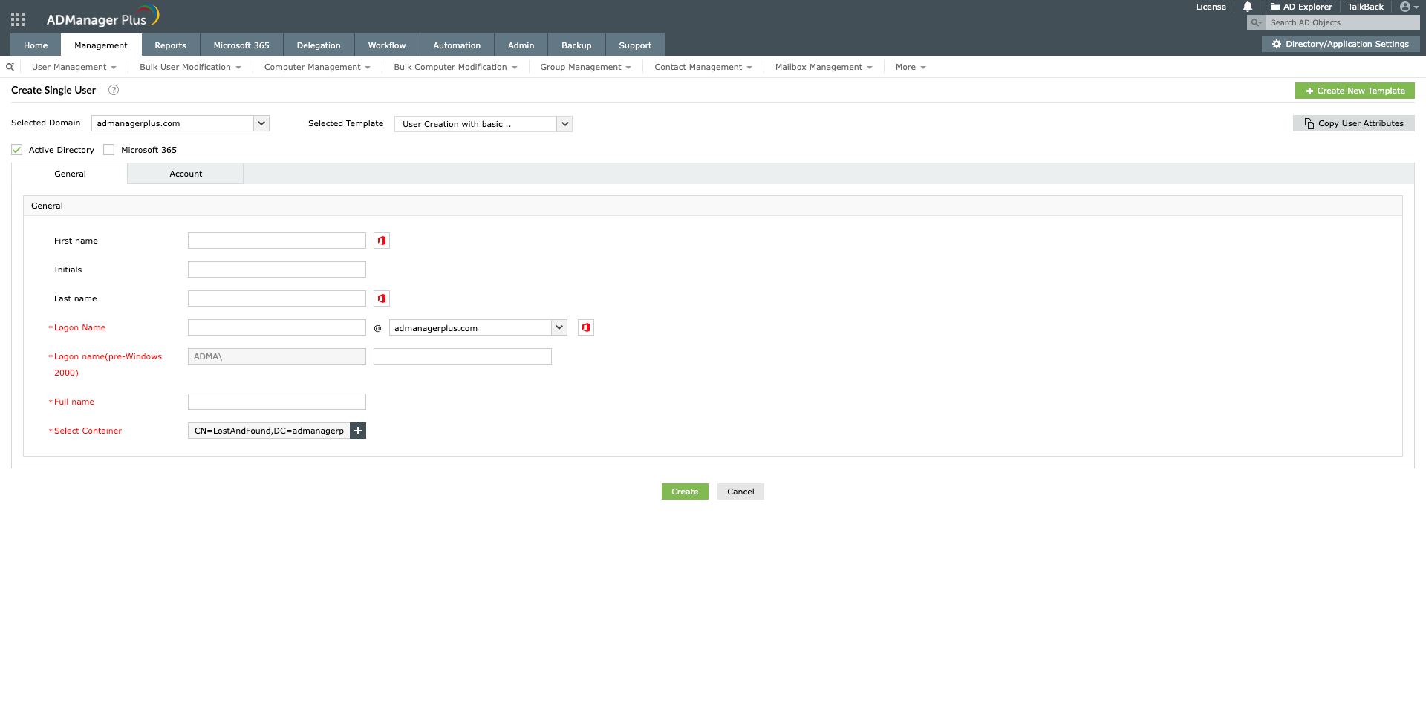This screenshot has width=1426, height=715.
Task: Select the Management tab
Action: coord(101,45)
